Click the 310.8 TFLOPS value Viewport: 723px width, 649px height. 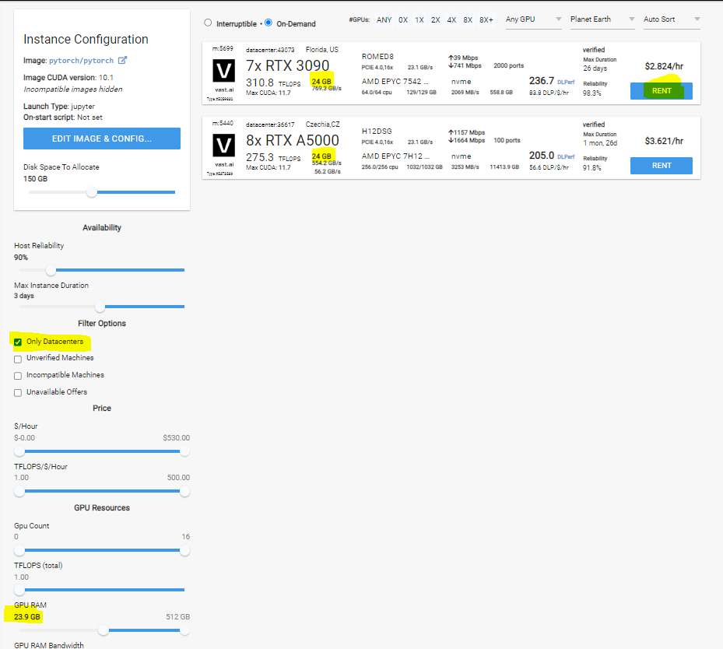pos(273,83)
